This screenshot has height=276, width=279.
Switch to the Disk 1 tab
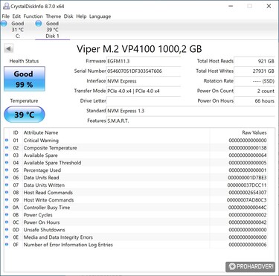(x=52, y=30)
